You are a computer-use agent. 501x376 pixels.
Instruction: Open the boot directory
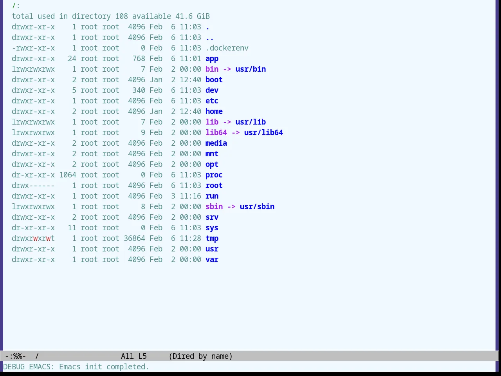(214, 80)
